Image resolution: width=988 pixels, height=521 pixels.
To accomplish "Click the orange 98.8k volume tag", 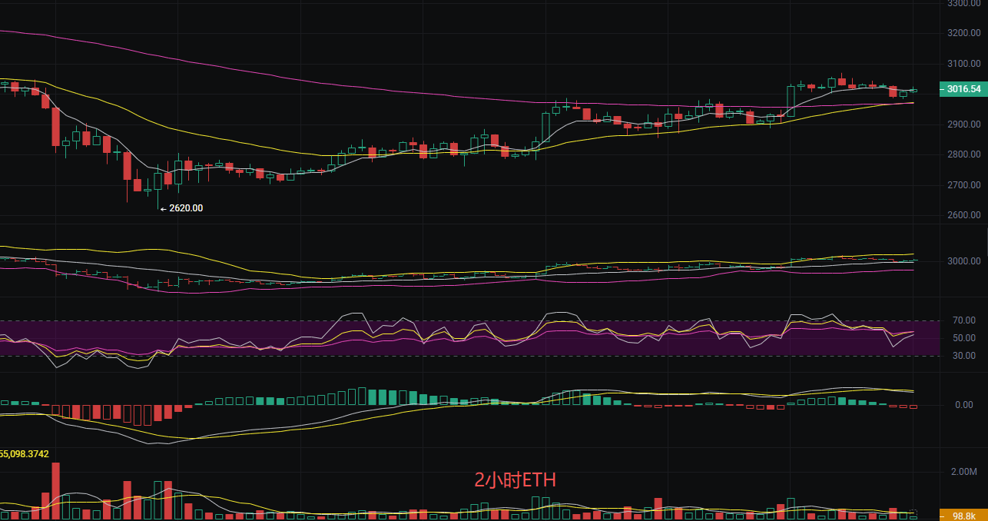I will coord(963,516).
